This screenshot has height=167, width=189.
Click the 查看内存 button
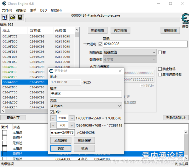pyautogui.click(x=13, y=118)
